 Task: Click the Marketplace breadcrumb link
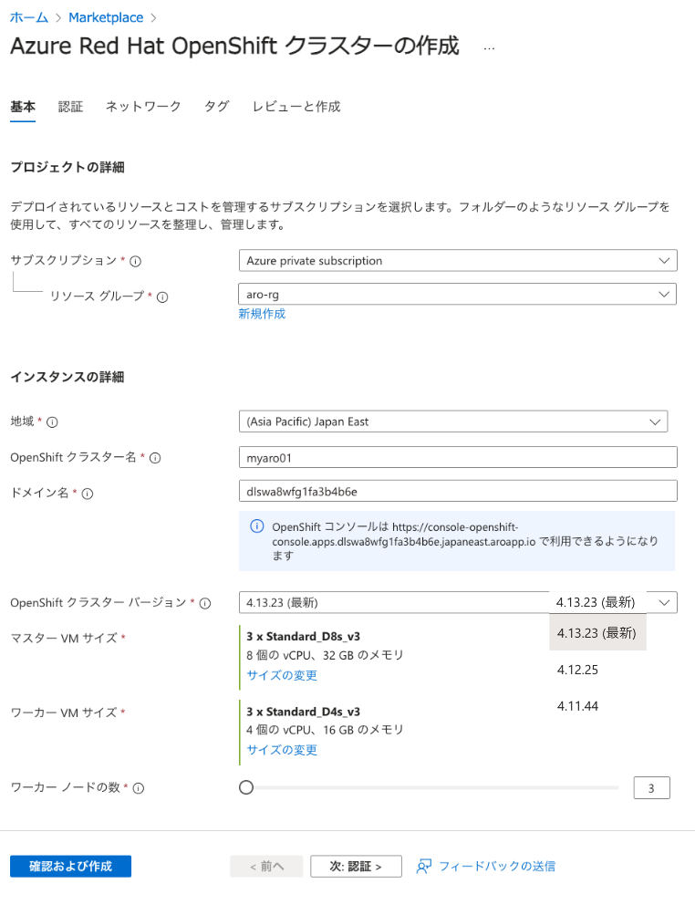click(106, 18)
